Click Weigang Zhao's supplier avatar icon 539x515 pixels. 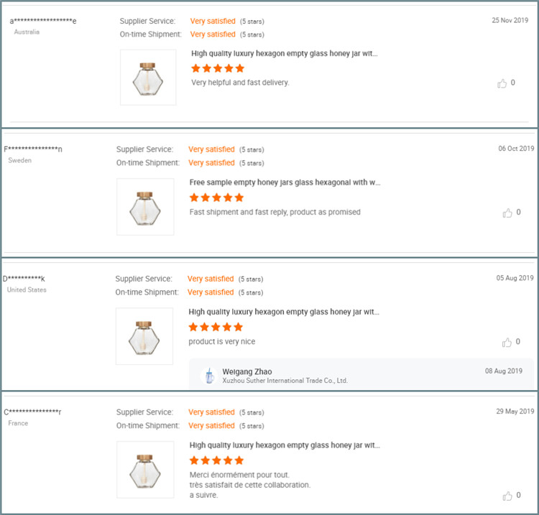[x=208, y=376]
